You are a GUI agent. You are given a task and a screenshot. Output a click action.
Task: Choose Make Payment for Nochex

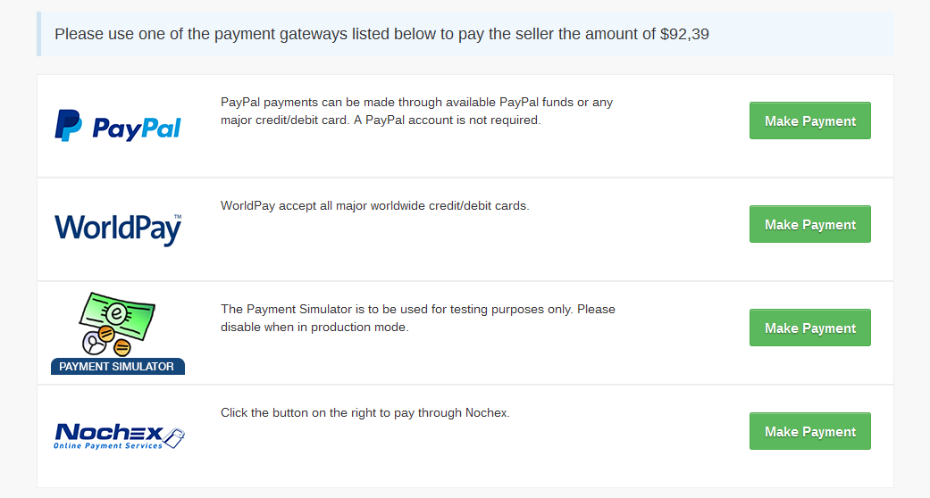pos(809,432)
